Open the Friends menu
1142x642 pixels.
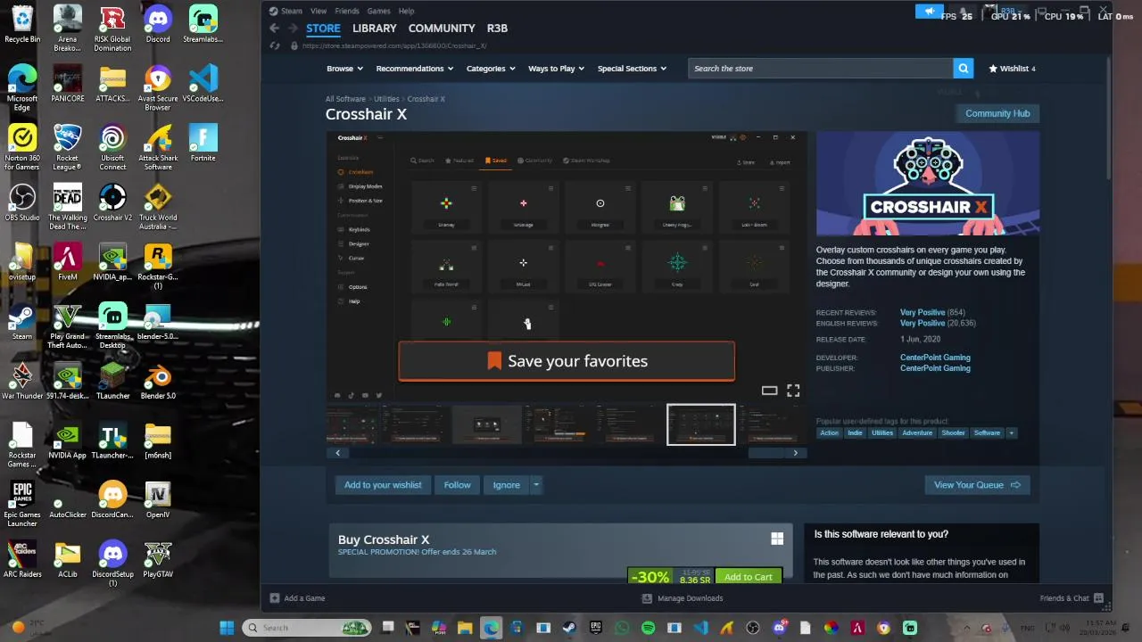(x=347, y=11)
